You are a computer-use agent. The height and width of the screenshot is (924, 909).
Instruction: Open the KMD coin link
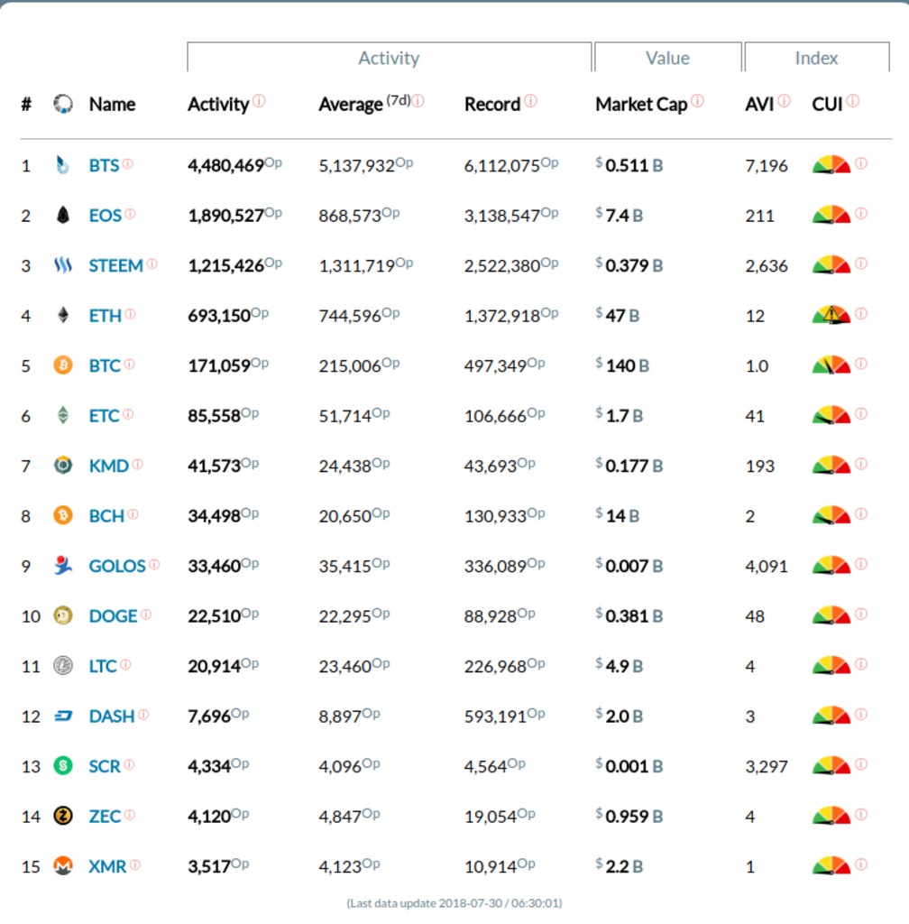click(x=109, y=467)
